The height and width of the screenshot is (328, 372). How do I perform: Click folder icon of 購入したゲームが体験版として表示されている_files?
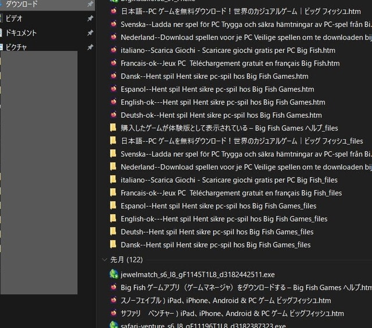[113, 128]
